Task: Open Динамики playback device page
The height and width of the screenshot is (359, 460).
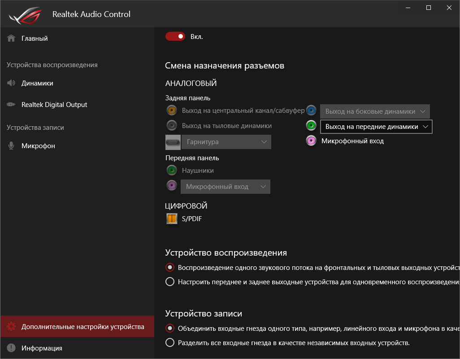Action: pyautogui.click(x=37, y=83)
